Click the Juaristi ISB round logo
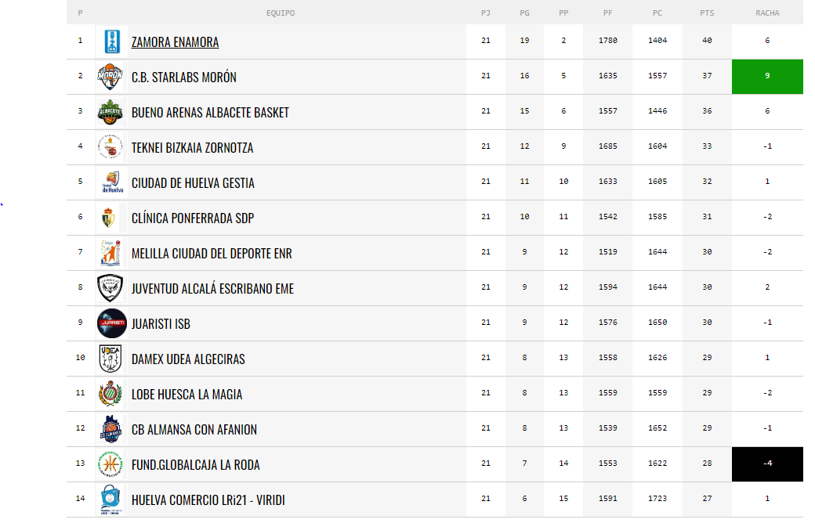Viewport: 815px width, 523px height. (112, 323)
